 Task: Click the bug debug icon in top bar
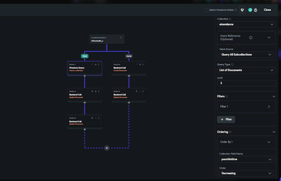255,10
